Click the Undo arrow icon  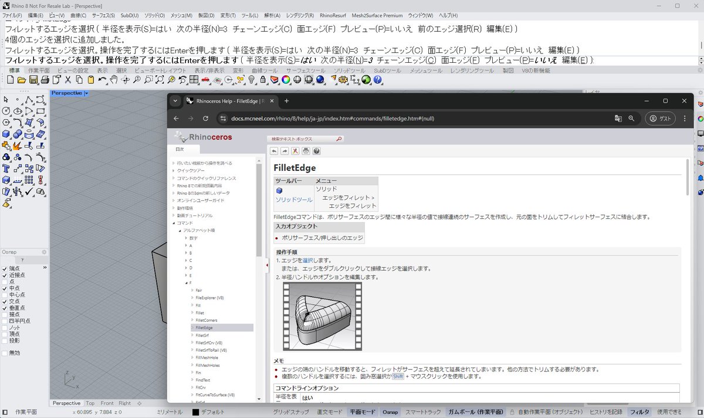point(103,80)
